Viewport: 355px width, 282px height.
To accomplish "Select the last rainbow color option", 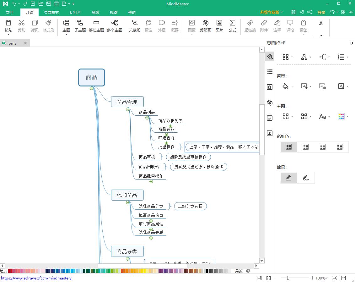I will 340,147.
